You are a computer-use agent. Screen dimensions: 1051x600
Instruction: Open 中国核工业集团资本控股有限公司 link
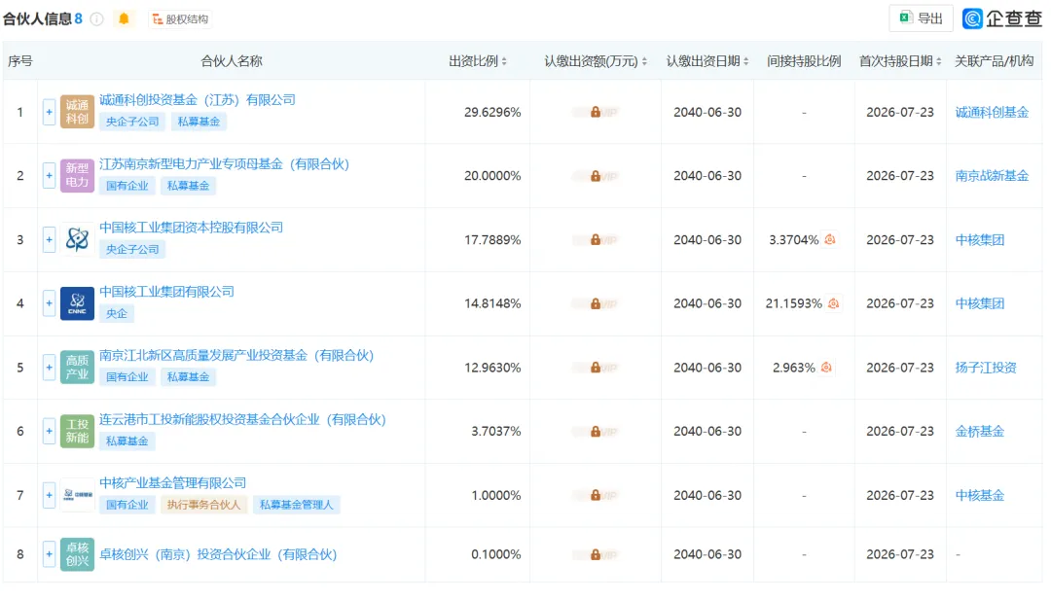(191, 228)
